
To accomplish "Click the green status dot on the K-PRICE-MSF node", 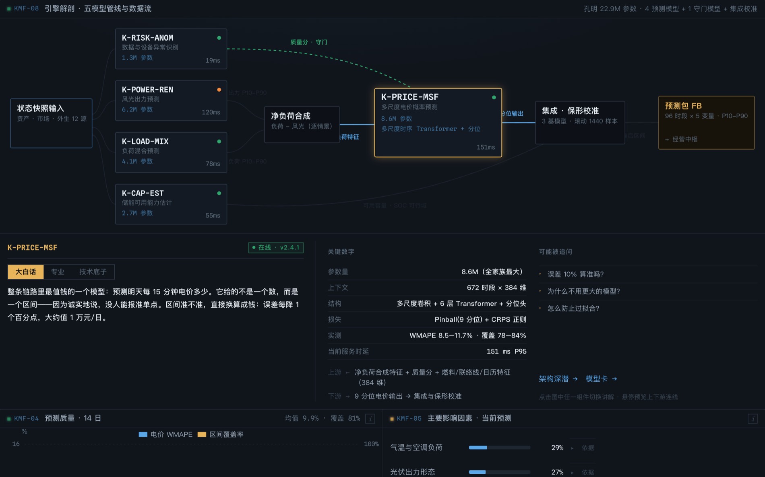I will pyautogui.click(x=494, y=97).
